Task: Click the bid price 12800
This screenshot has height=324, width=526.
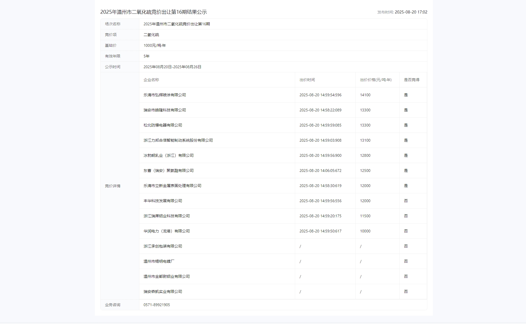Action: [365, 155]
